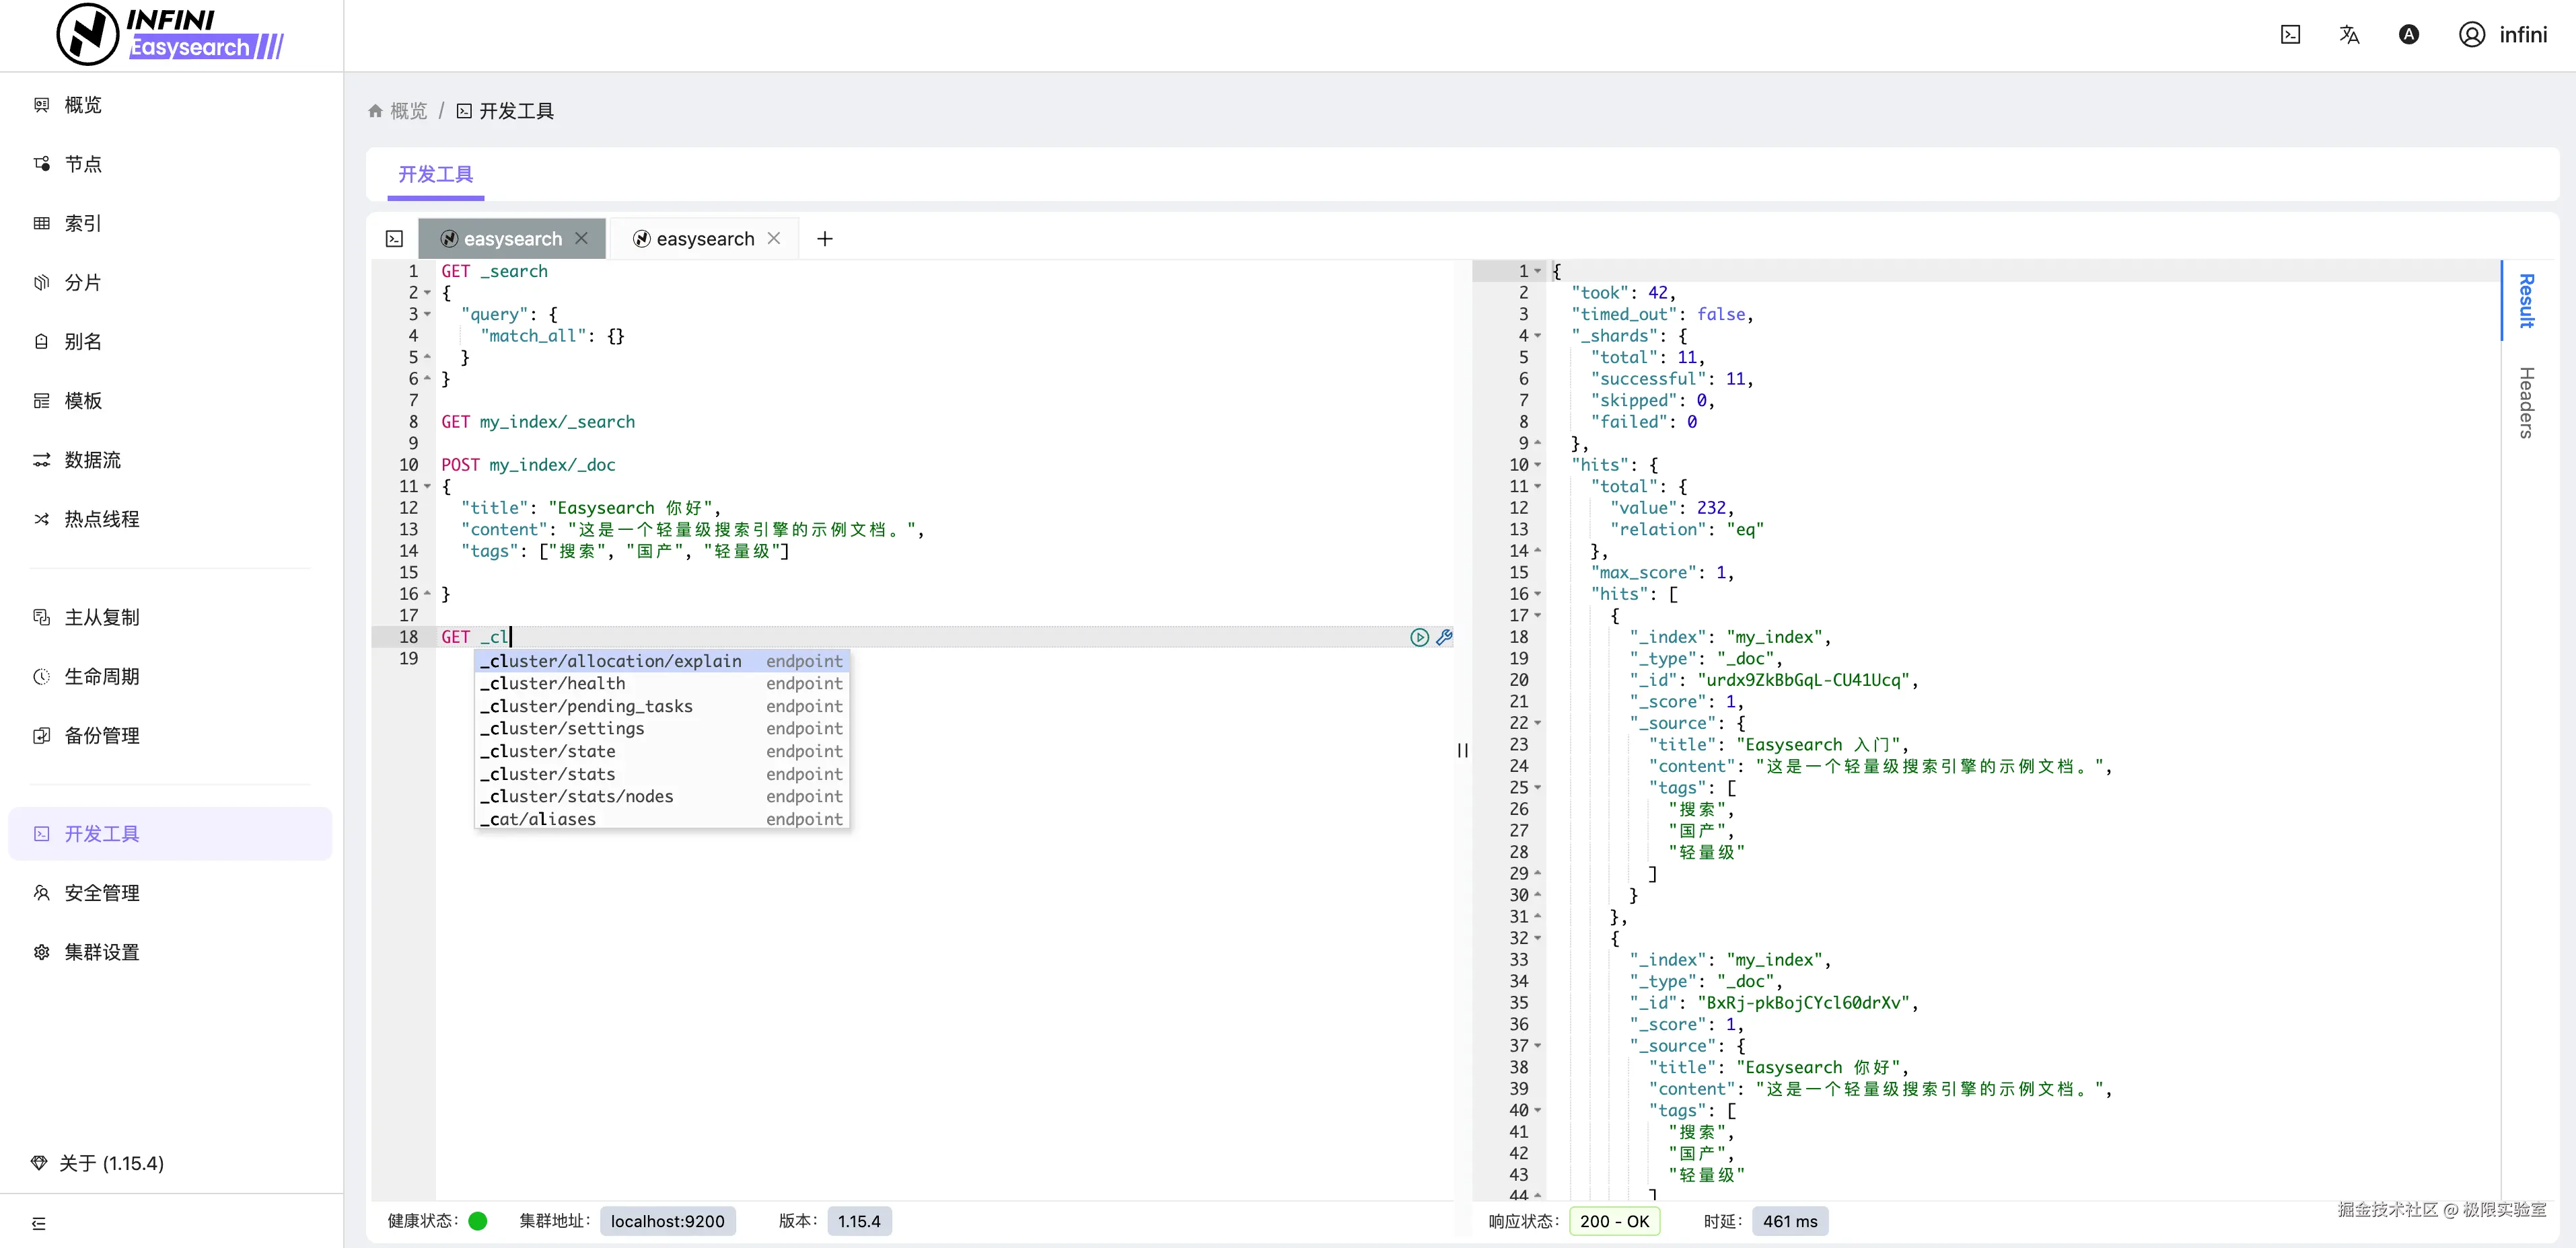Click the panel resize divider handle

pos(1462,750)
